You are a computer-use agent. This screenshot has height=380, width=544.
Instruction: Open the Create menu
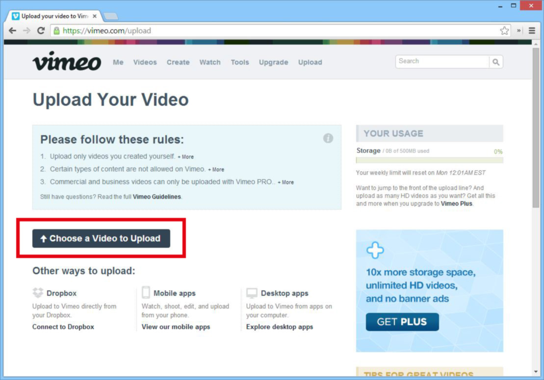point(178,62)
